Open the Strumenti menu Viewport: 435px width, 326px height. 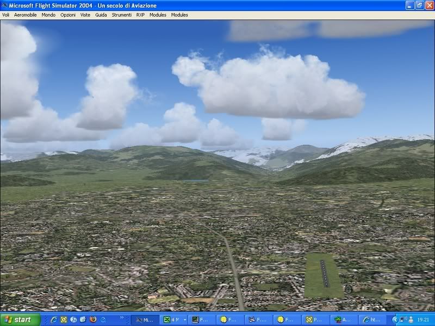click(x=121, y=15)
